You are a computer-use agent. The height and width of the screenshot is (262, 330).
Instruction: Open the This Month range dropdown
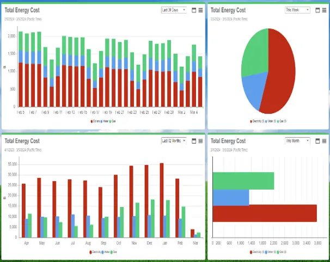(x=297, y=141)
